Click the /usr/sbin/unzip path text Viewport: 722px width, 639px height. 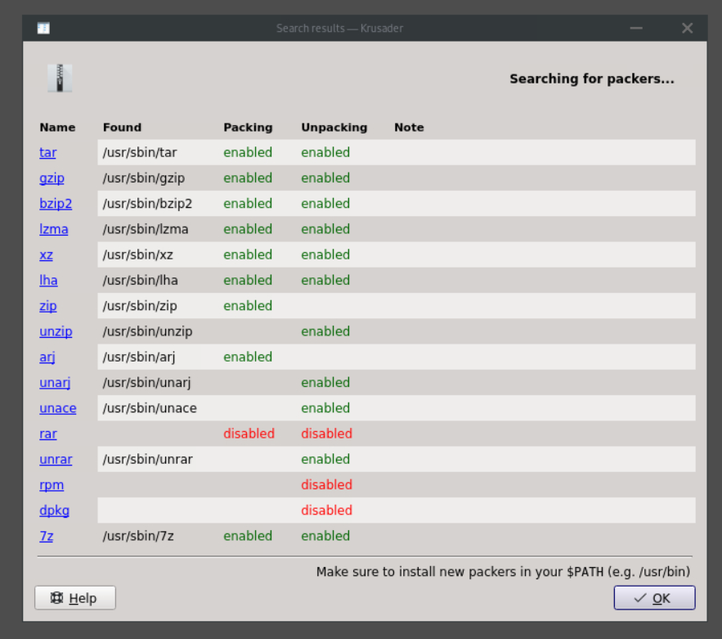click(147, 331)
